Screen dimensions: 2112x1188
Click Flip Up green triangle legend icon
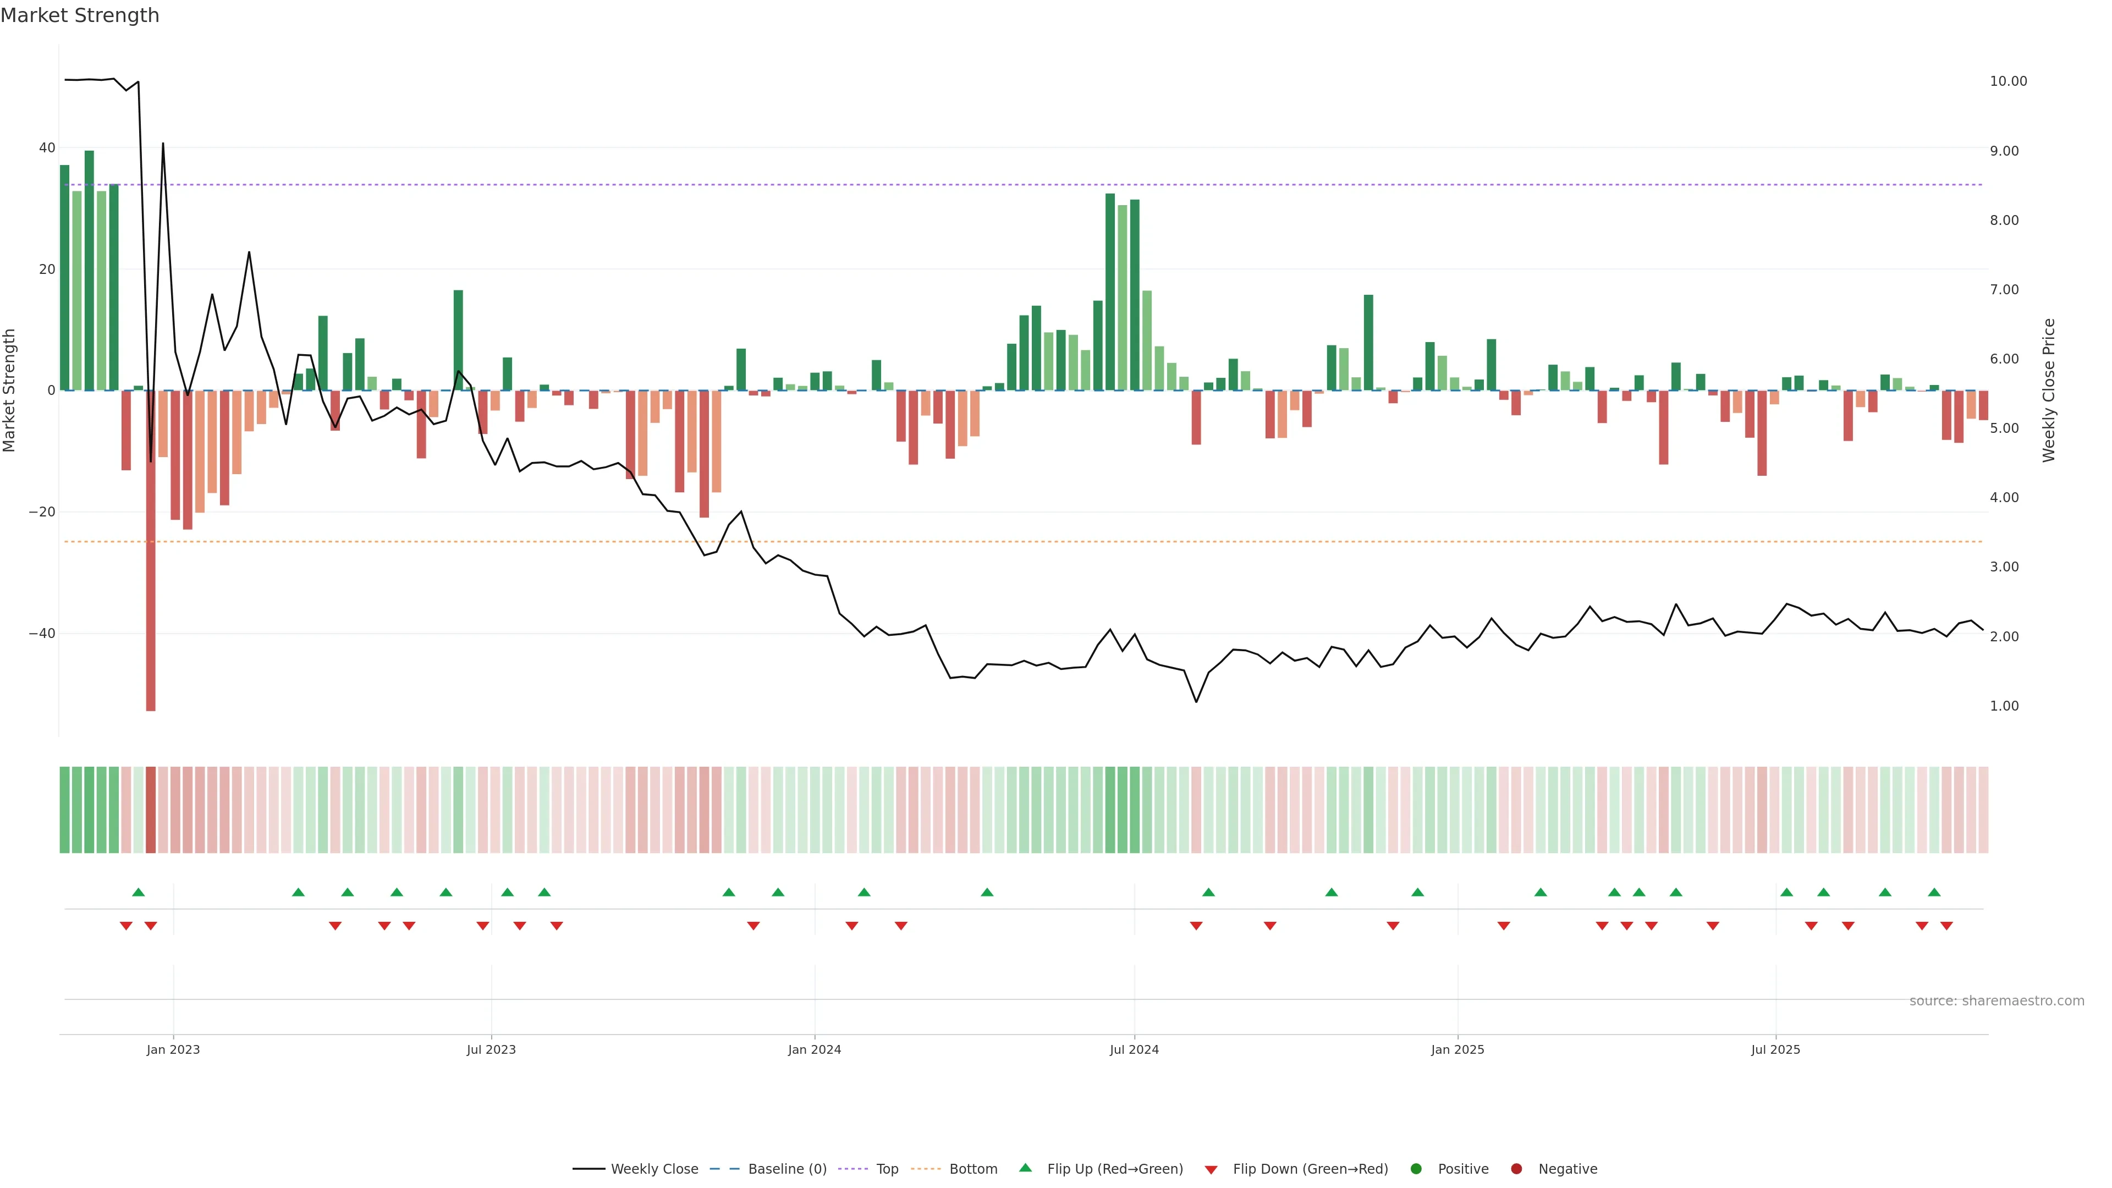click(x=1025, y=1168)
